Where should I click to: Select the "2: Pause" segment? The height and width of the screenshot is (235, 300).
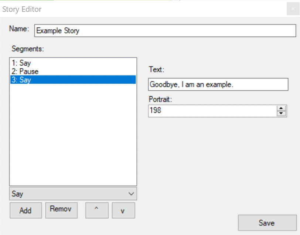coord(25,71)
